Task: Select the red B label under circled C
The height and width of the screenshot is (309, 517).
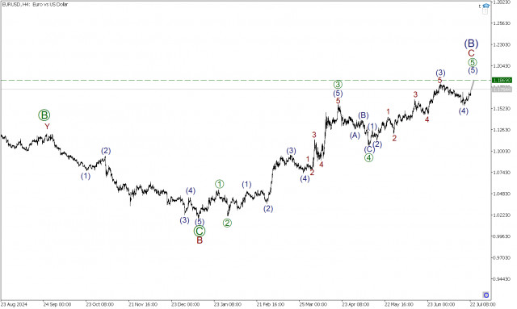Action: click(200, 240)
